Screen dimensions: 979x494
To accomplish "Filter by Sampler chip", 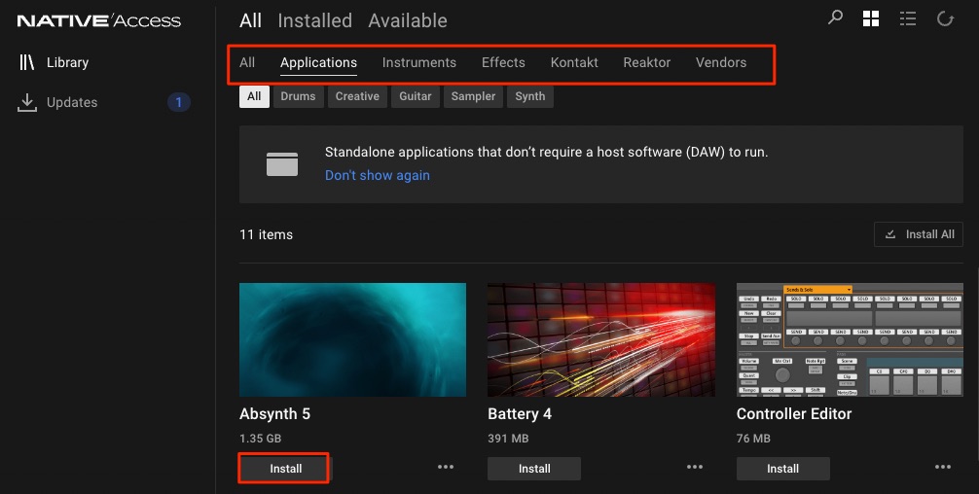I will pos(473,96).
